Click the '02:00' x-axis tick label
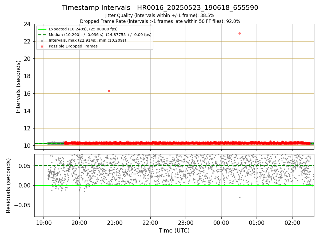320x240 pixels. pos(292,222)
